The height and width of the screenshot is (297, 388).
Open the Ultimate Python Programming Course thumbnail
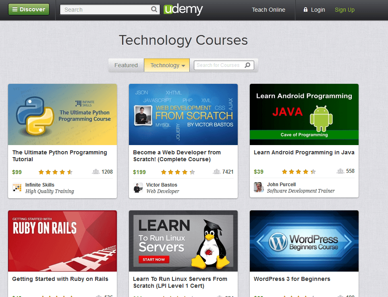[62, 114]
